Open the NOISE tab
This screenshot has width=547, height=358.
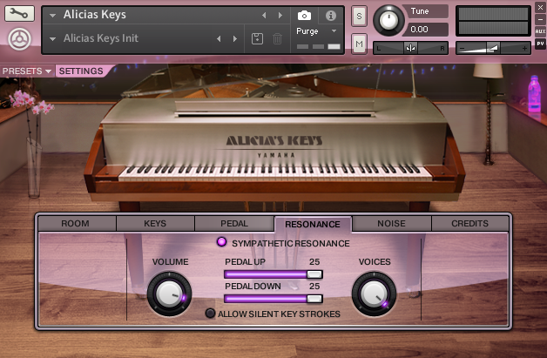[x=391, y=223]
